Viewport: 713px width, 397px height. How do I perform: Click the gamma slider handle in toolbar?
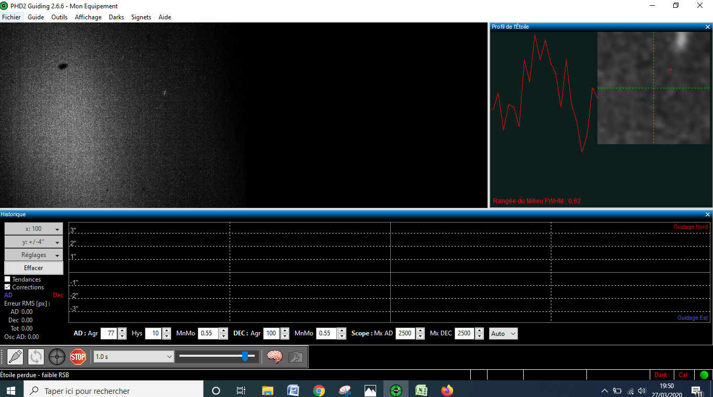pyautogui.click(x=245, y=356)
